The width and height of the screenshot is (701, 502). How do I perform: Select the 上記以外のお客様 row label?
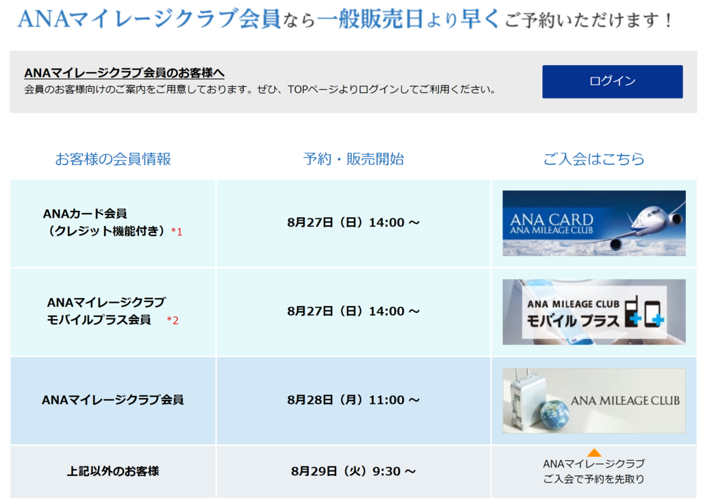(113, 471)
